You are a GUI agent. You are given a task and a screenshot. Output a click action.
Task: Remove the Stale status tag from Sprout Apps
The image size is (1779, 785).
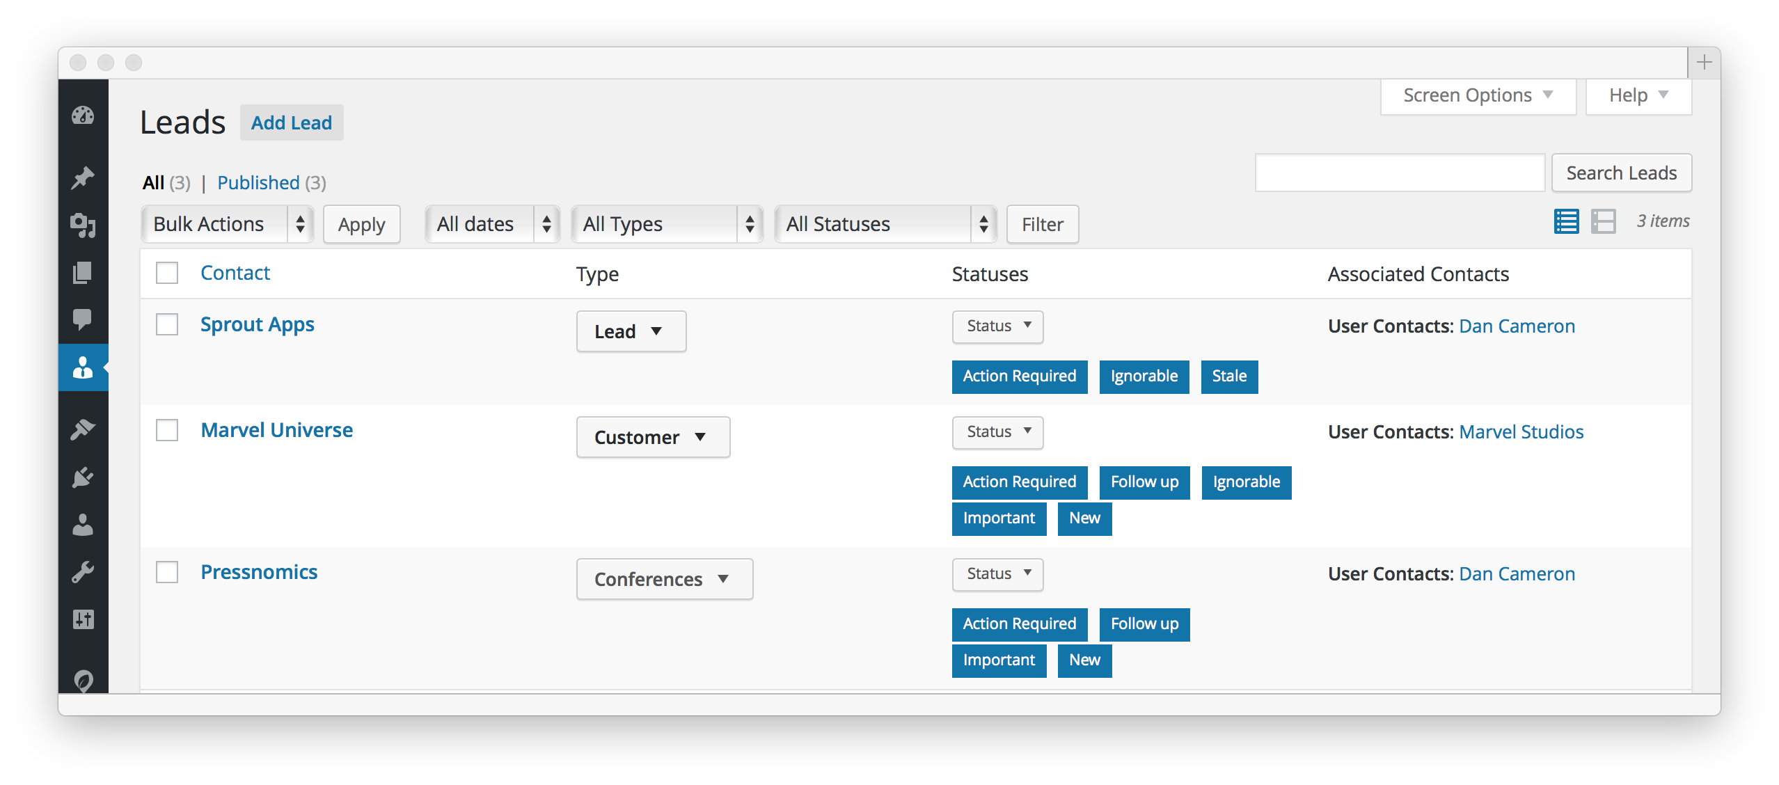click(x=1229, y=376)
